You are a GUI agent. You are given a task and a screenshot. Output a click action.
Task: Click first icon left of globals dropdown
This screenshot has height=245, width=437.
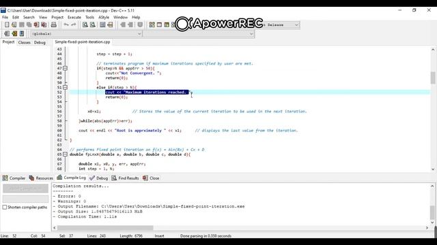pos(7,33)
